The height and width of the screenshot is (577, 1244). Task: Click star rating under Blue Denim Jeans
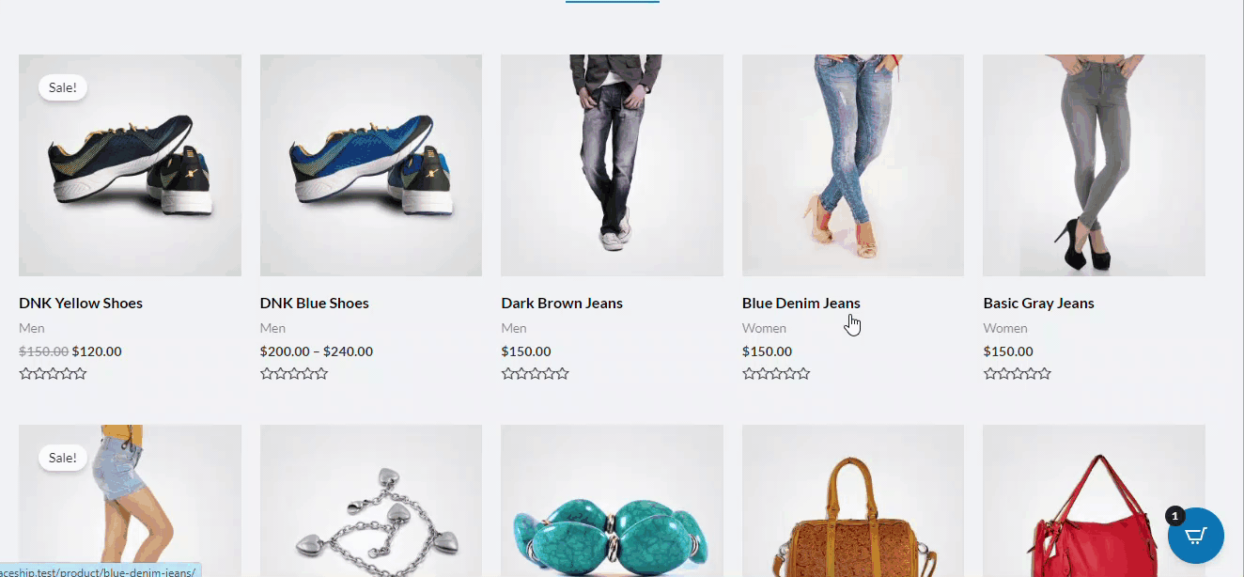click(x=776, y=374)
